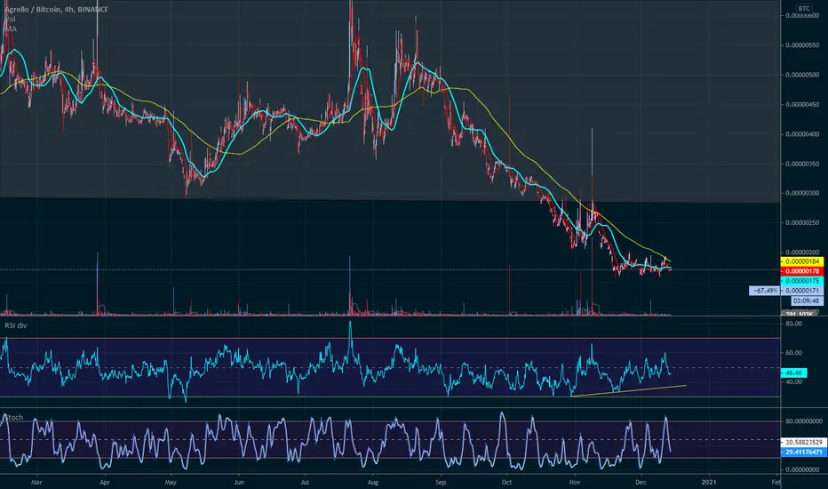Click the 0.00000200 price axis label
The image size is (828, 489).
[x=802, y=253]
